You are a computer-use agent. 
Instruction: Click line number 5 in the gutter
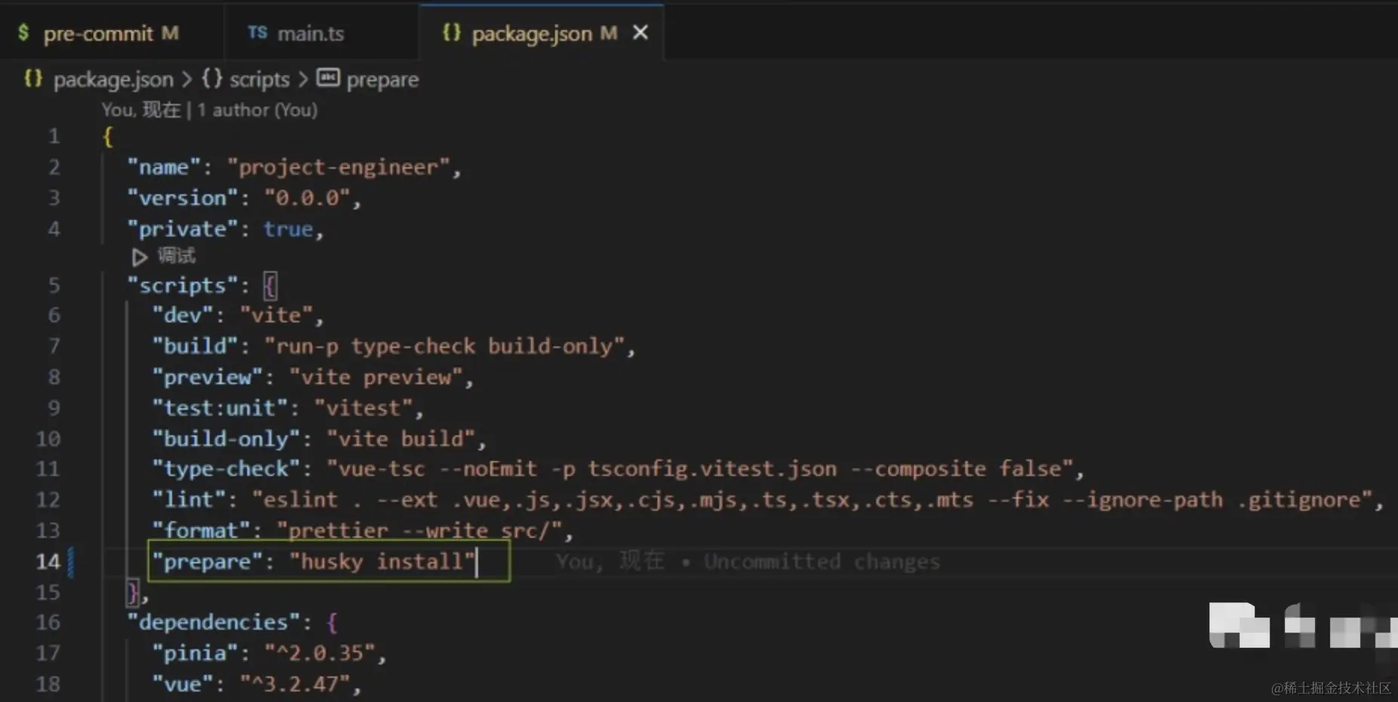coord(54,285)
